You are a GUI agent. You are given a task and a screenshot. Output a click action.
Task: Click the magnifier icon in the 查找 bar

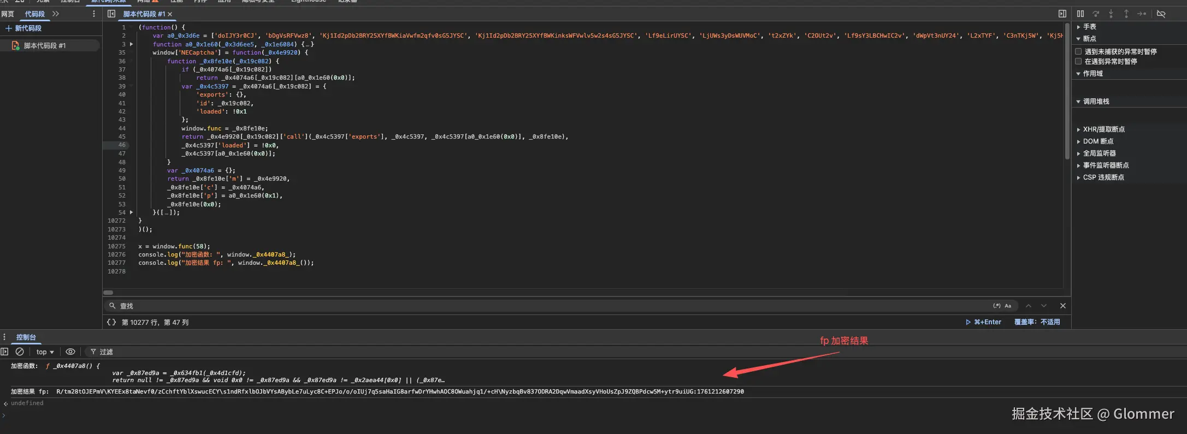click(112, 306)
